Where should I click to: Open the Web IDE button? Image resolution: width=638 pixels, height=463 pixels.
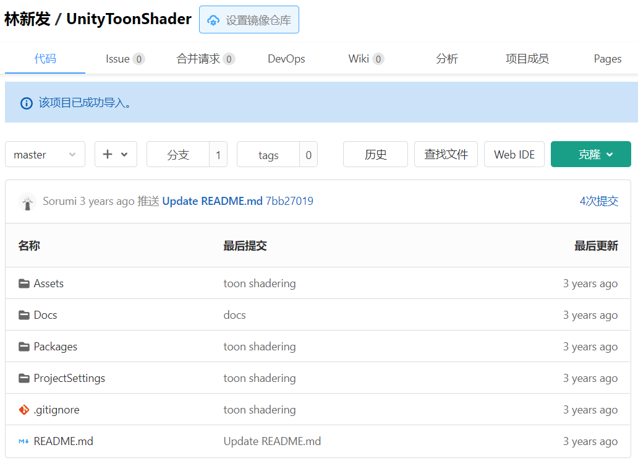tap(514, 154)
